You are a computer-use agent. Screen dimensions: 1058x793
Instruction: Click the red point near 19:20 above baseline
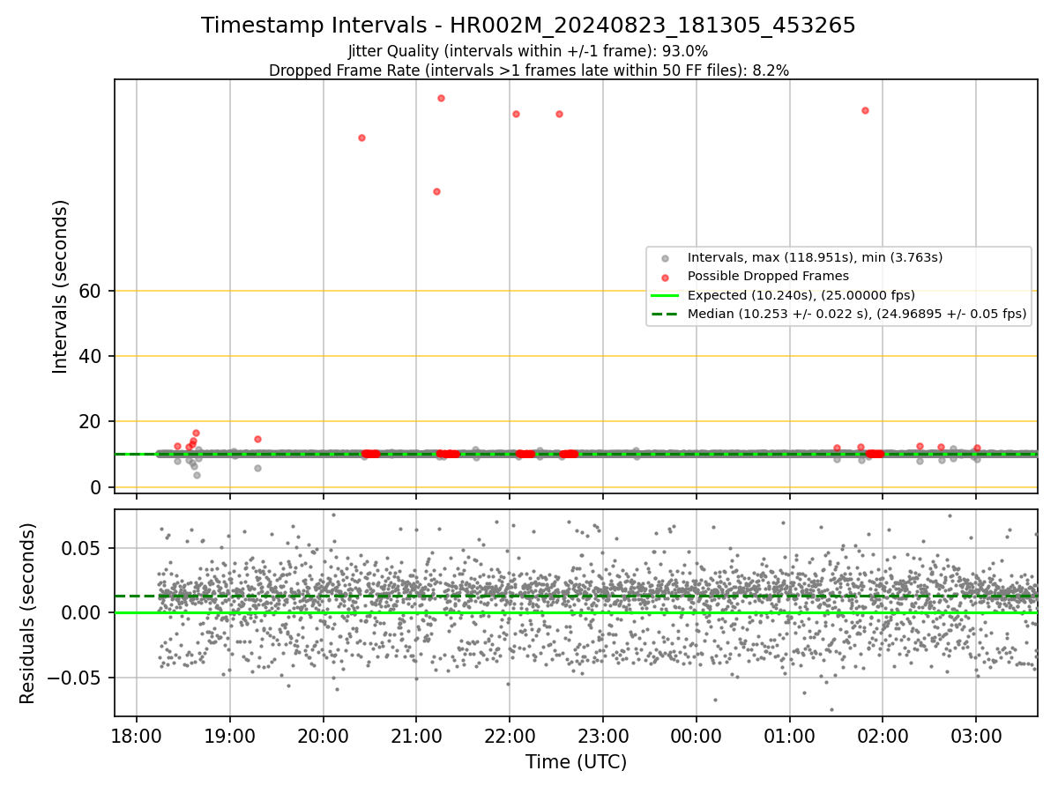257,439
